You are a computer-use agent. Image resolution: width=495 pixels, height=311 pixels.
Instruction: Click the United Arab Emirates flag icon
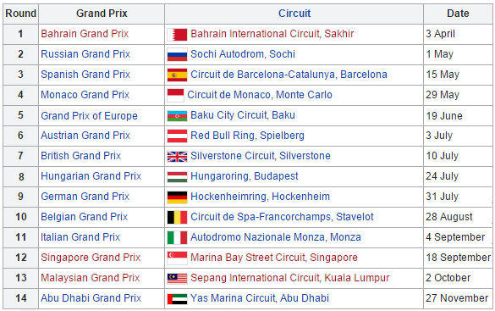[x=177, y=299]
